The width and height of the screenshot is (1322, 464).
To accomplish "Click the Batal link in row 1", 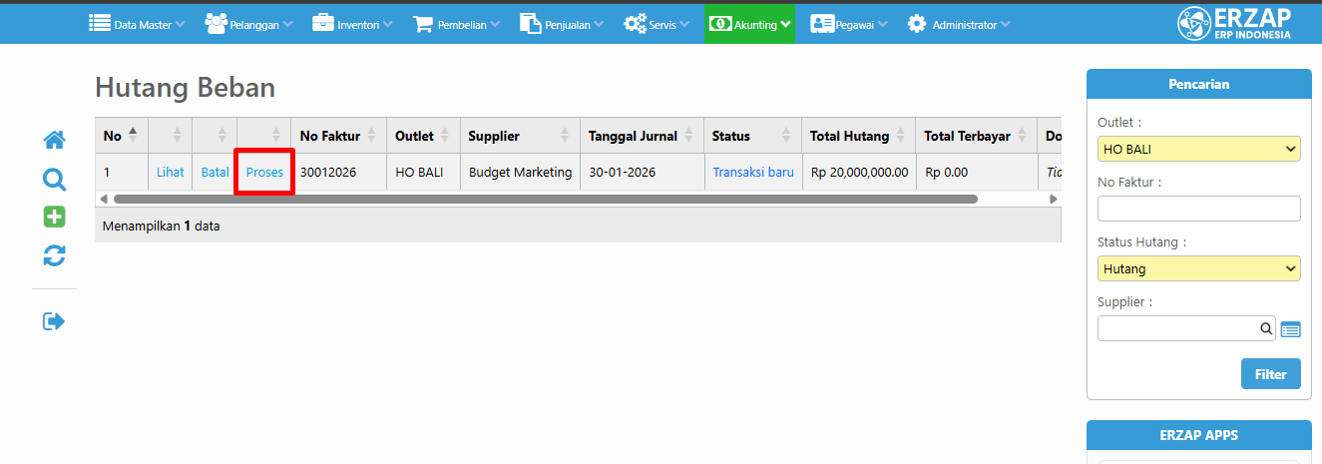I will click(x=215, y=173).
